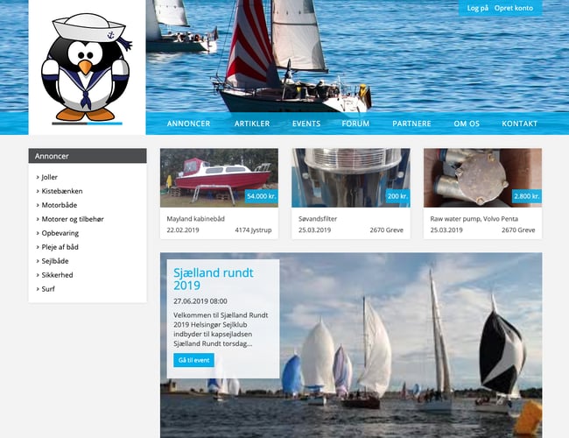The image size is (569, 438).
Task: Expand the Motorbåde category
Action: (x=60, y=205)
